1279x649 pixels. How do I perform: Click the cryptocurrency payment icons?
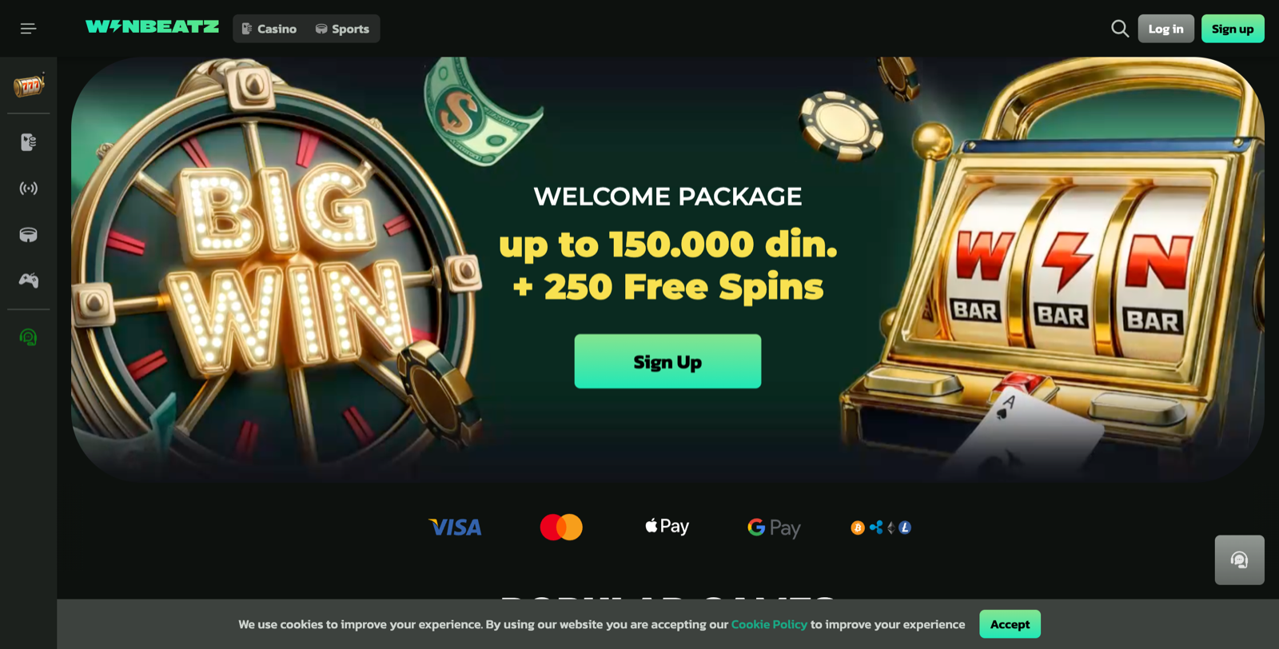click(x=881, y=528)
